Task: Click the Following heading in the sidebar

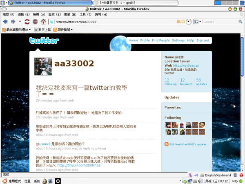Action: pyautogui.click(x=173, y=118)
